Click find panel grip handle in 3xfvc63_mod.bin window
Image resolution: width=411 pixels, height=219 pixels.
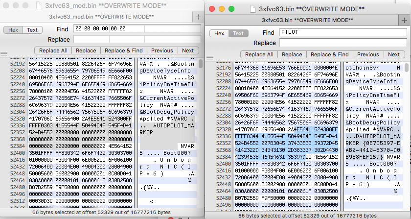coord(4,54)
